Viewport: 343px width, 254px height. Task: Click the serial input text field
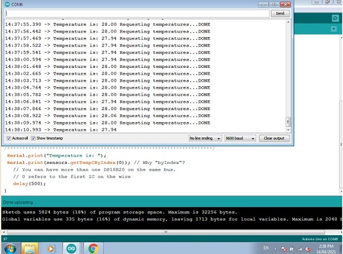pyautogui.click(x=137, y=14)
